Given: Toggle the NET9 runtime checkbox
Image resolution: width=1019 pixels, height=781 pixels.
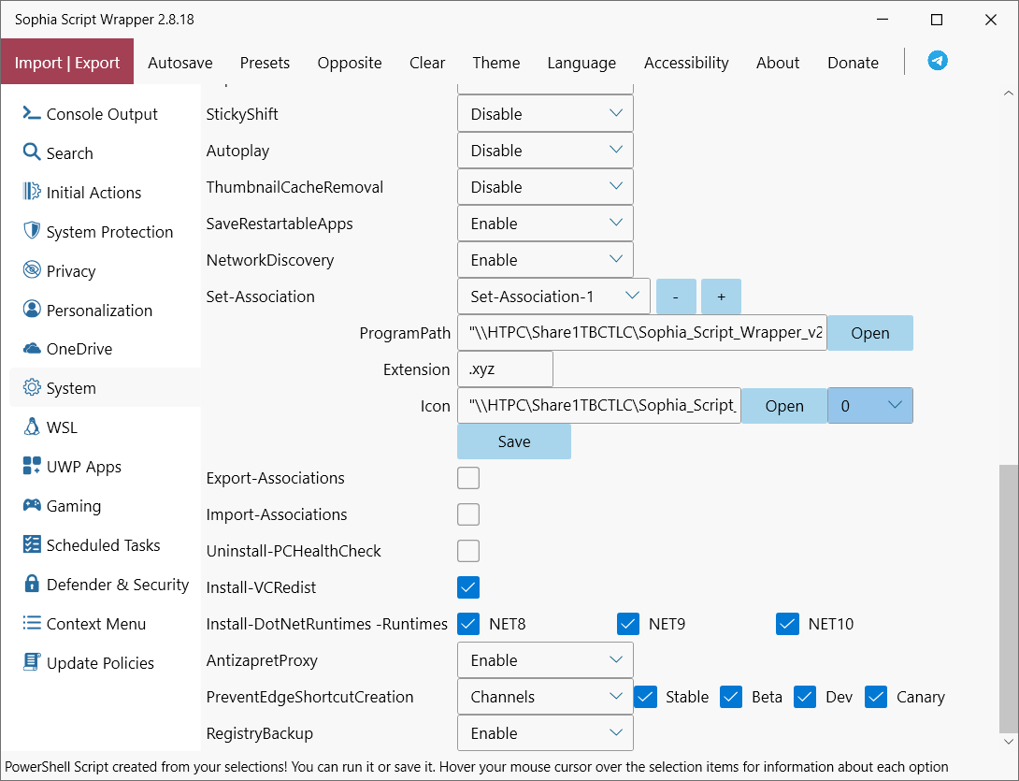Looking at the screenshot, I should [x=628, y=624].
